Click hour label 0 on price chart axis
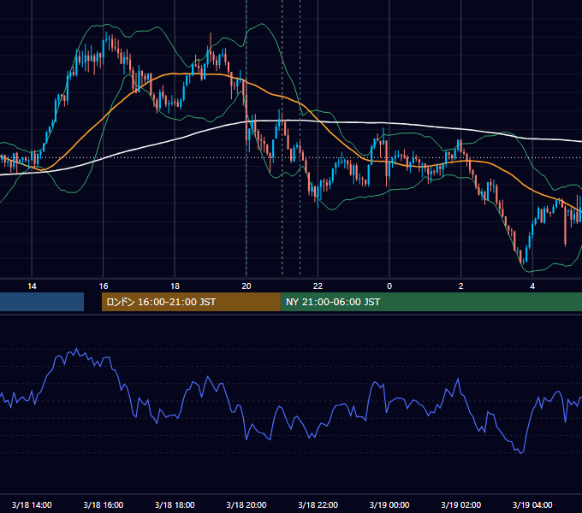 tap(389, 286)
